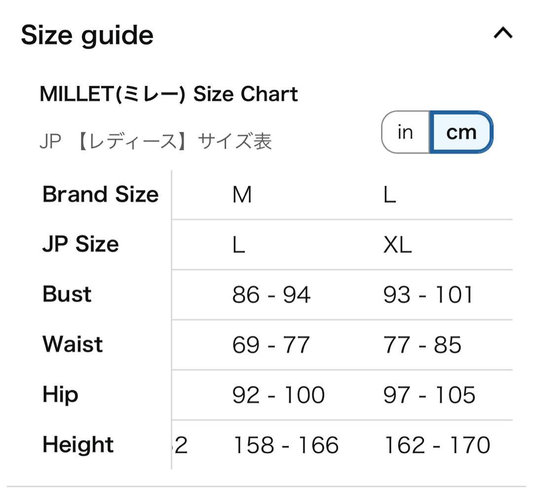Click waist value 69 - 77
This screenshot has width=533, height=489.
coord(270,345)
